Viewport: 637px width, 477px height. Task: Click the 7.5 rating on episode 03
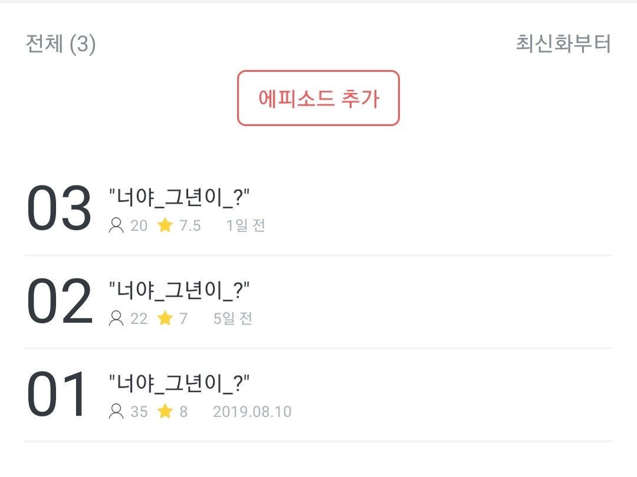pyautogui.click(x=190, y=226)
